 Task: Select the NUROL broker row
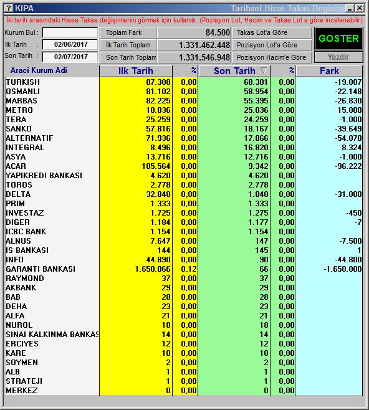coord(184,325)
